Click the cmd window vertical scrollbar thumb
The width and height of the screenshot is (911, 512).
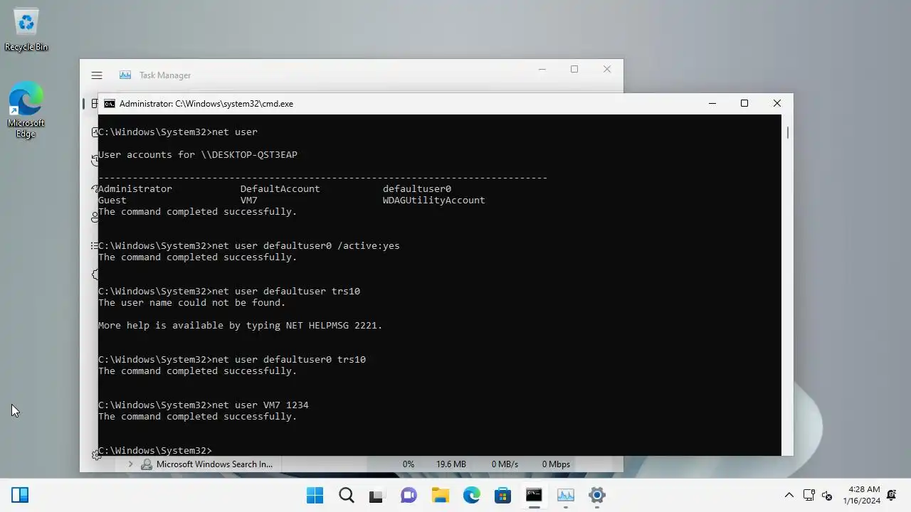pos(788,132)
